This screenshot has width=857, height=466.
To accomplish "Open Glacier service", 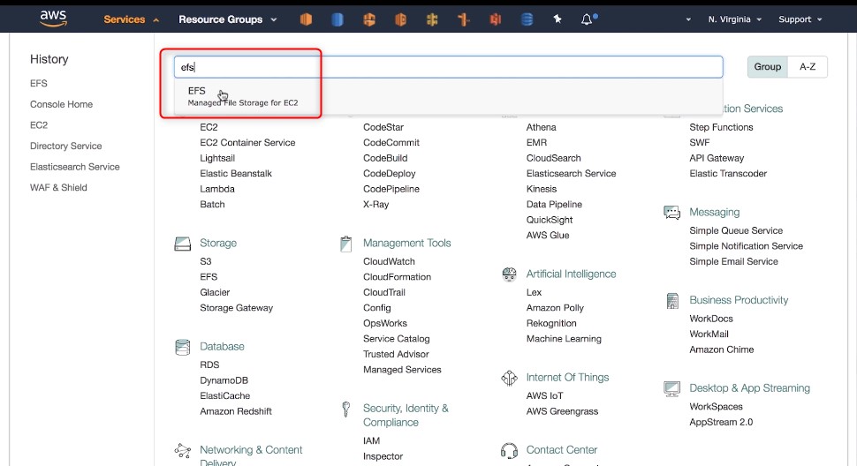I will point(215,292).
